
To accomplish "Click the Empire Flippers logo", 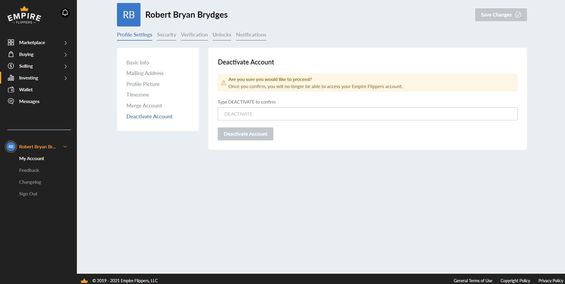I will 24,15.
